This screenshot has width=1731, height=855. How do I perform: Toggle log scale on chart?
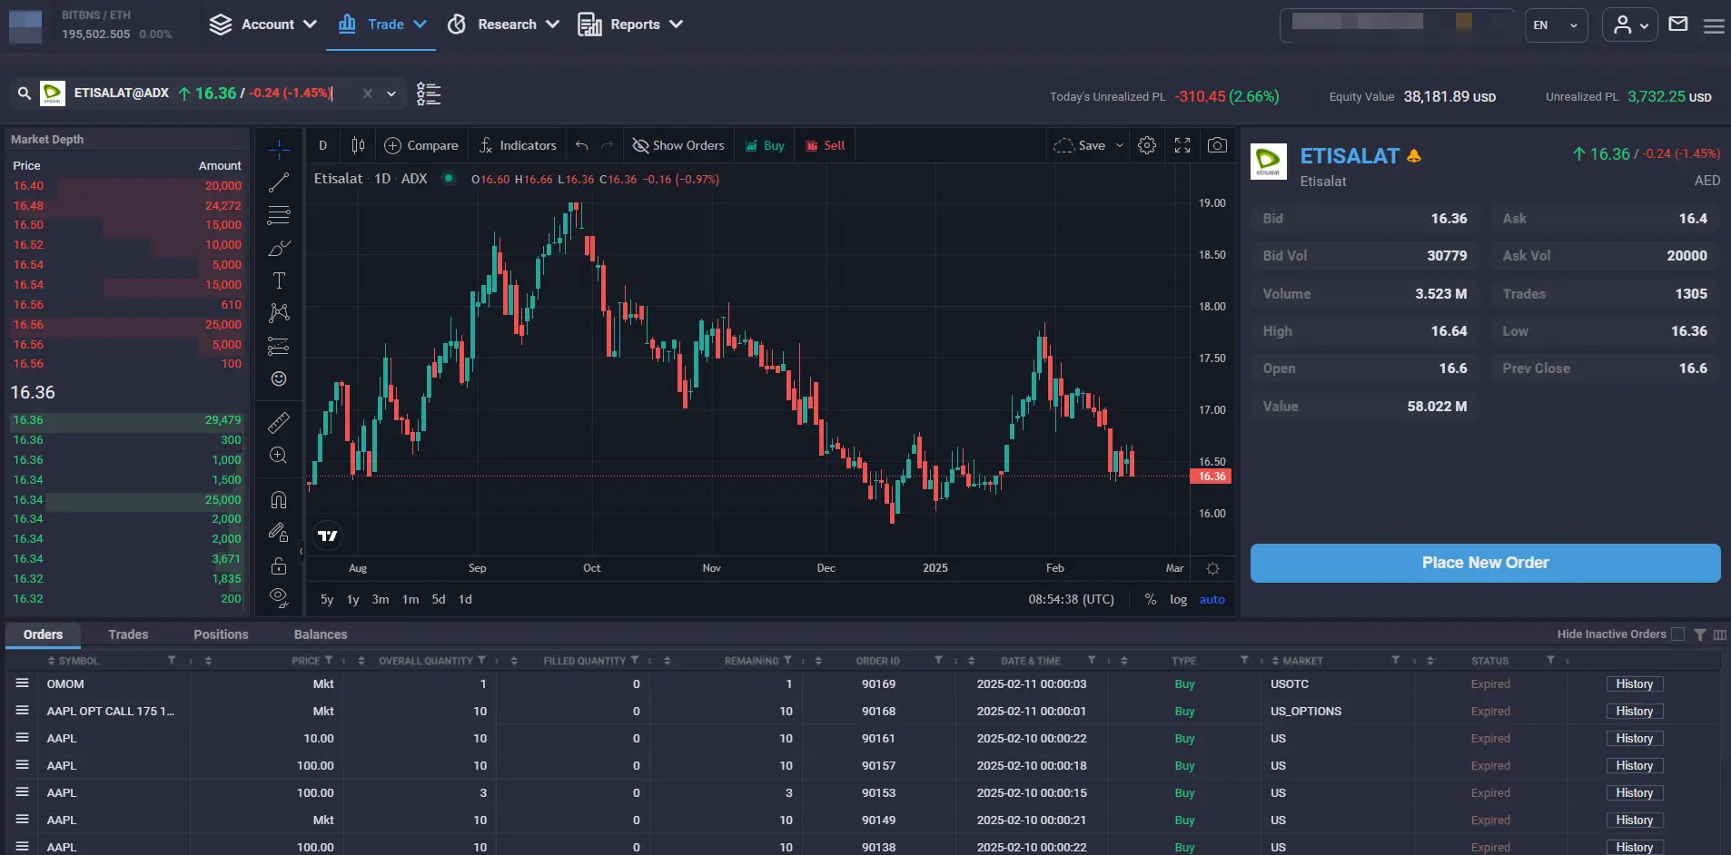pos(1178,599)
